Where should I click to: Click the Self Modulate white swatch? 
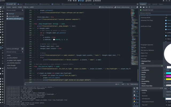tap(168, 99)
